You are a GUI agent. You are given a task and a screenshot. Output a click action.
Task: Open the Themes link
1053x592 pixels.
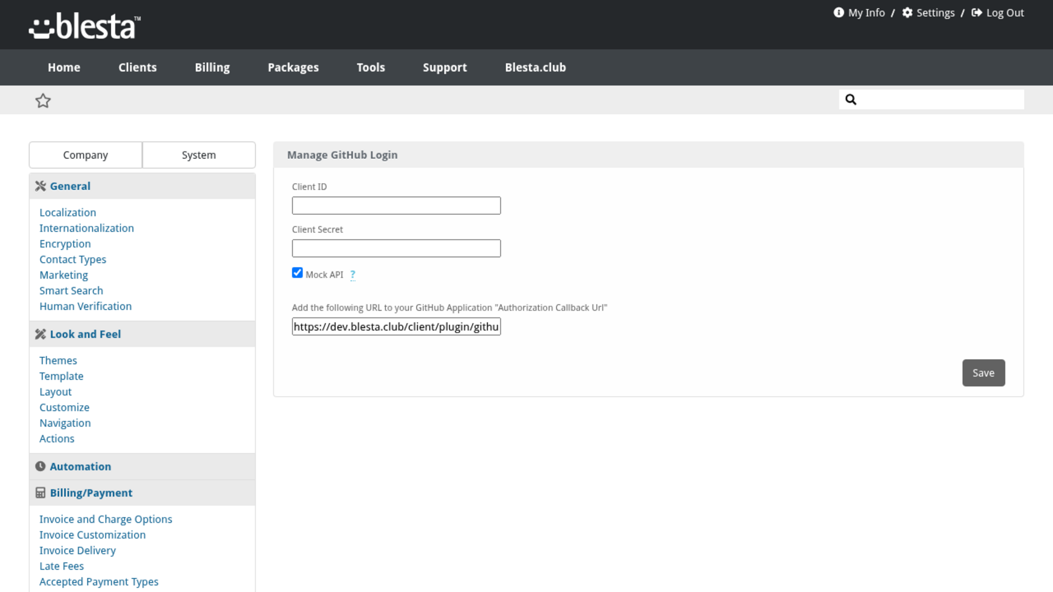[58, 361]
